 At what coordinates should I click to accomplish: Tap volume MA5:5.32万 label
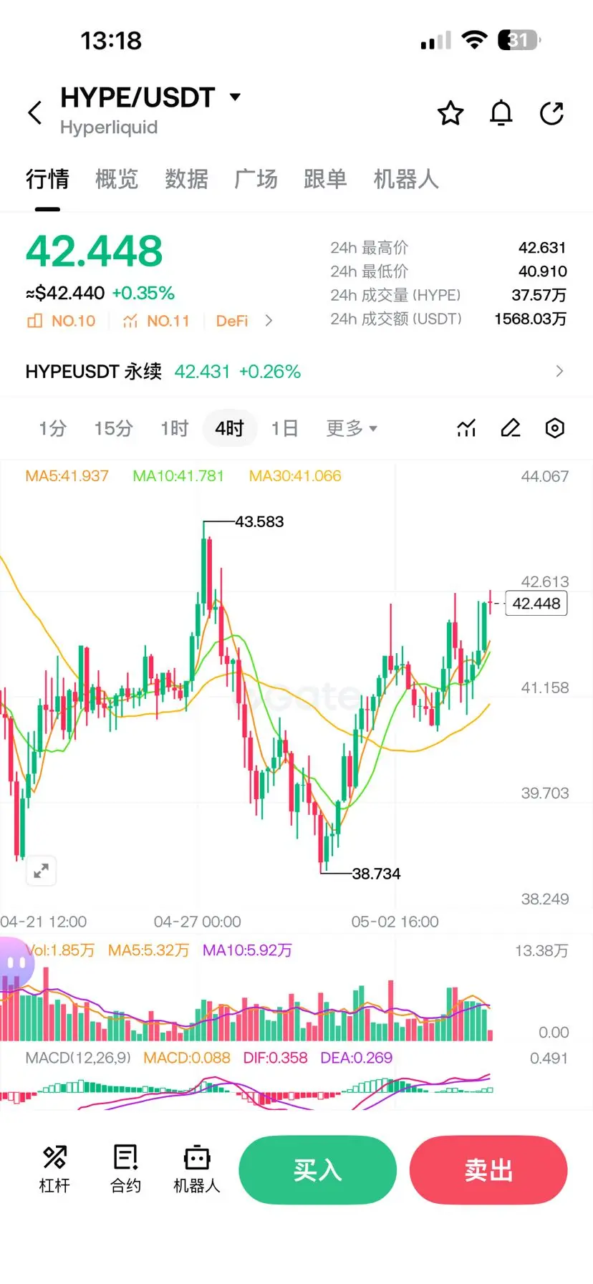tap(148, 950)
